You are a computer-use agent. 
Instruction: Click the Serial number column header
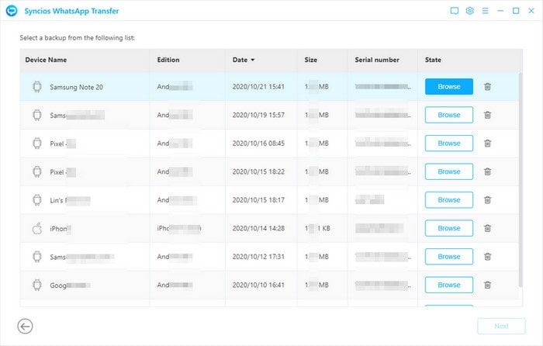point(378,60)
